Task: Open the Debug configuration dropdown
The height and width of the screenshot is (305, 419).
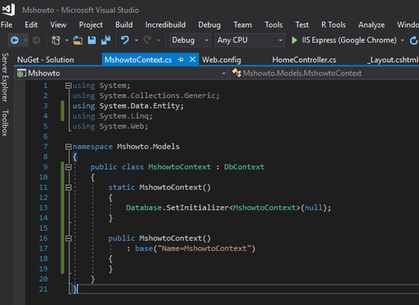Action: click(190, 40)
